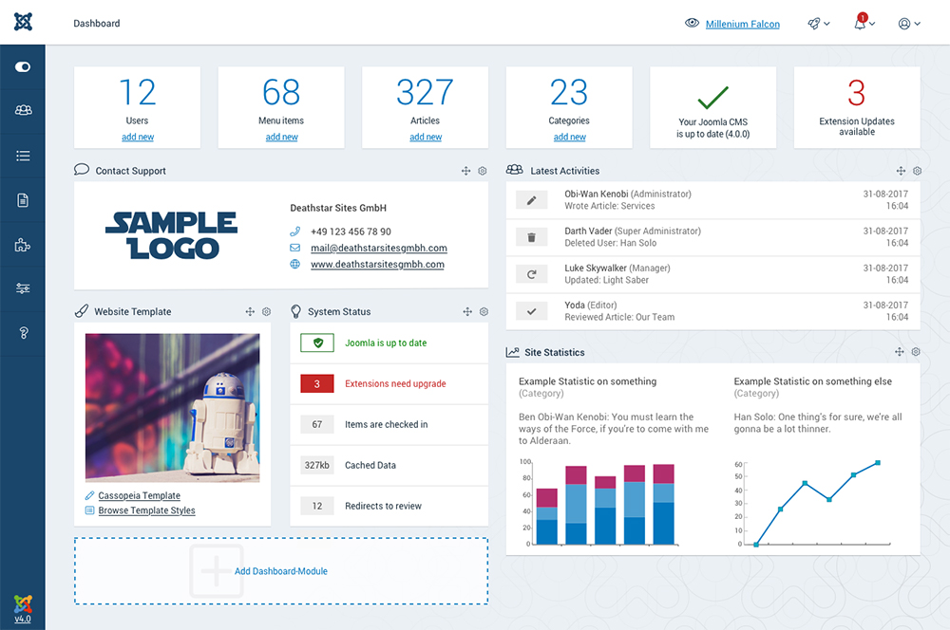Click the phone number +49 123 456 78 90
950x630 pixels.
click(351, 232)
